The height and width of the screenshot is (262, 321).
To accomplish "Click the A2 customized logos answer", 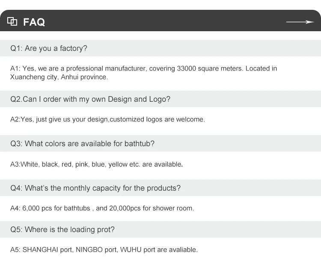I will [107, 119].
